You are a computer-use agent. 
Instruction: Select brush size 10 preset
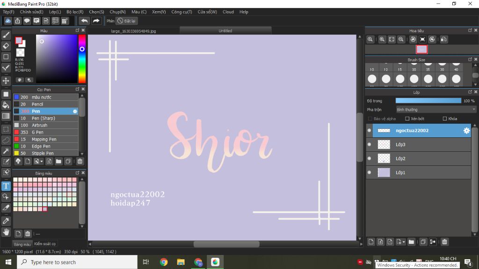click(372, 67)
